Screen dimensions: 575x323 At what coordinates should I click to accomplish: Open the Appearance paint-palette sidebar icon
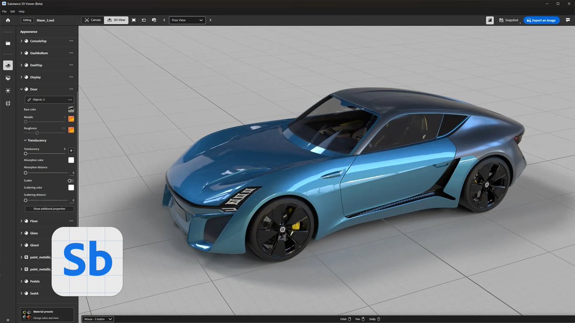click(x=8, y=65)
